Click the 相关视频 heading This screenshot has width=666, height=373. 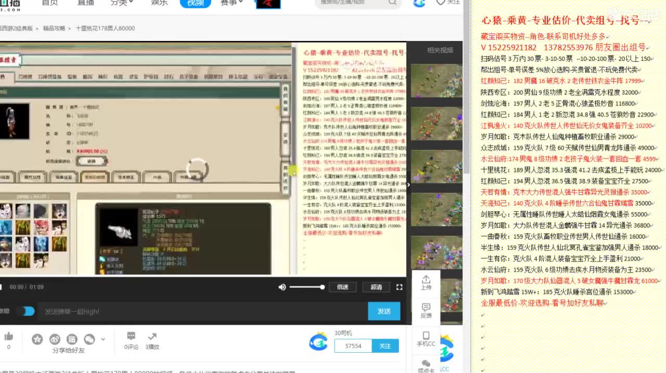tap(440, 50)
